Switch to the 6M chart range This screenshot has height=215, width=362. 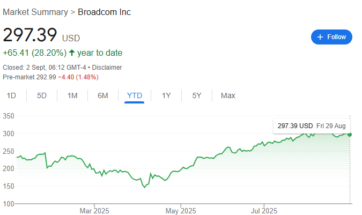[x=103, y=95]
